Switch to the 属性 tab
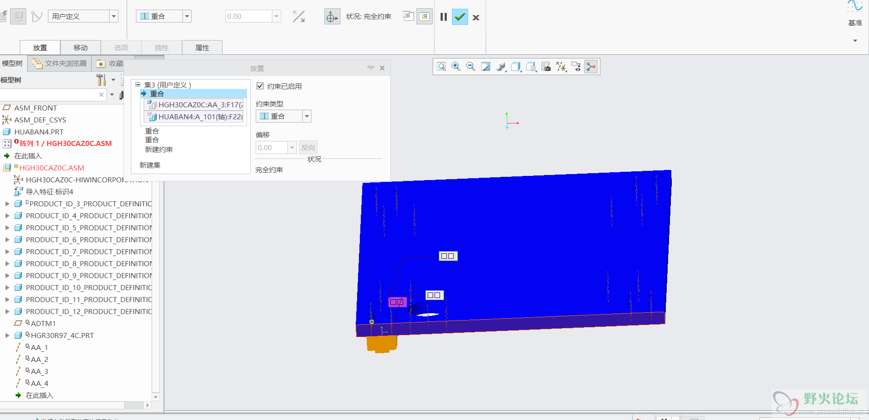869x420 pixels. coord(202,47)
